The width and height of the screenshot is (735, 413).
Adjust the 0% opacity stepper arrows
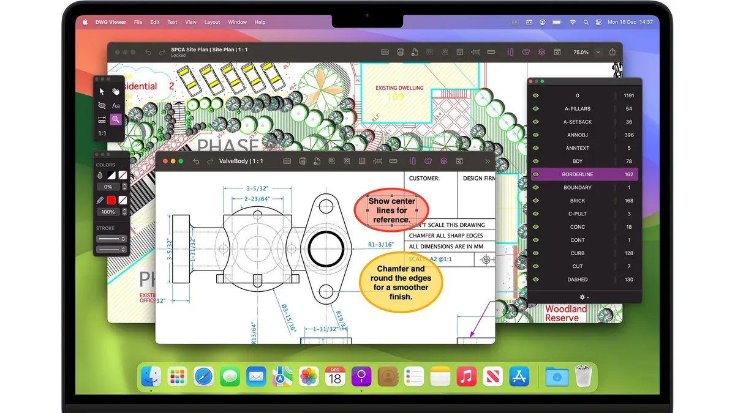click(125, 187)
